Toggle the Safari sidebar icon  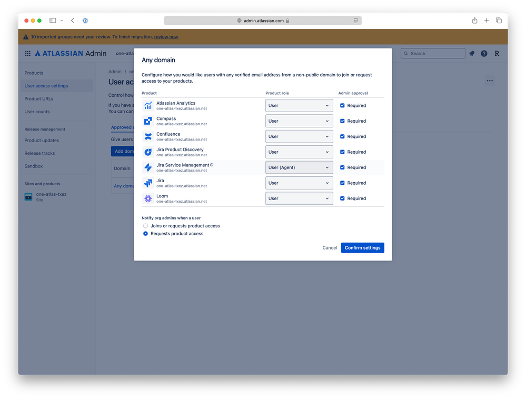[x=53, y=21]
